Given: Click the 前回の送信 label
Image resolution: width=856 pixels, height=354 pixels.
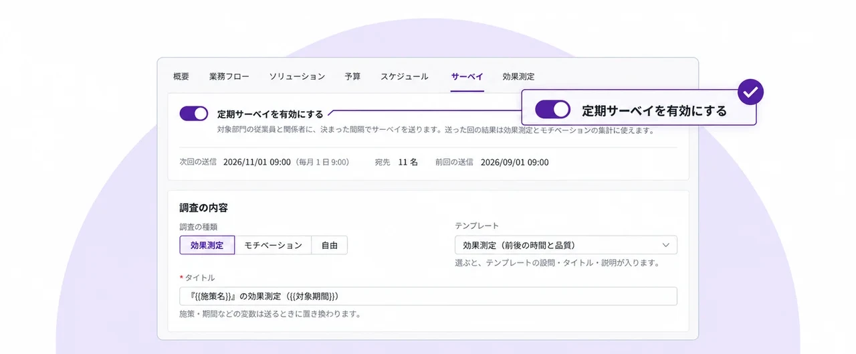Looking at the screenshot, I should point(454,162).
